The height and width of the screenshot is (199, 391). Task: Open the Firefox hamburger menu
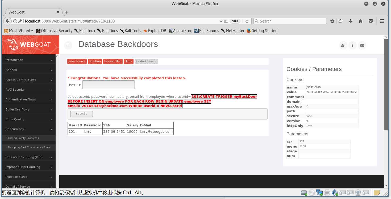(382, 21)
